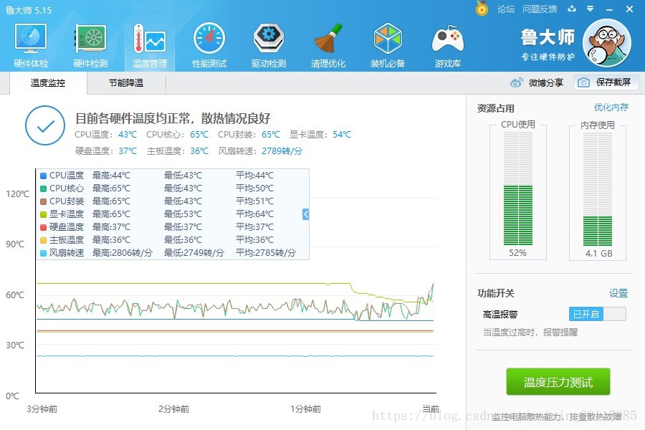Open 问题反馈 feedback link
This screenshot has height=430, width=645.
[x=539, y=9]
